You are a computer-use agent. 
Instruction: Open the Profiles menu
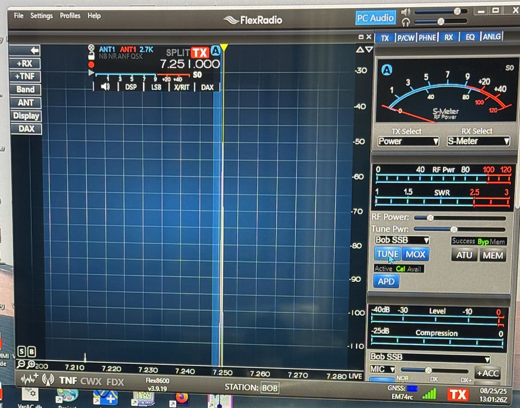pyautogui.click(x=70, y=16)
